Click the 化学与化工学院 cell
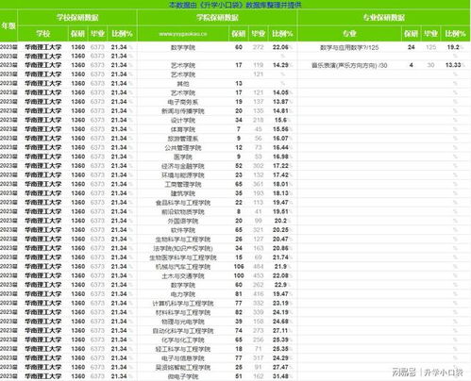Image resolution: width=471 pixels, height=381 pixels. click(183, 340)
